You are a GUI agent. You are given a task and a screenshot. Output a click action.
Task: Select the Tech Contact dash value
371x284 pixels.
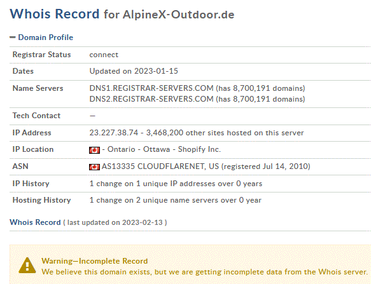[92, 116]
